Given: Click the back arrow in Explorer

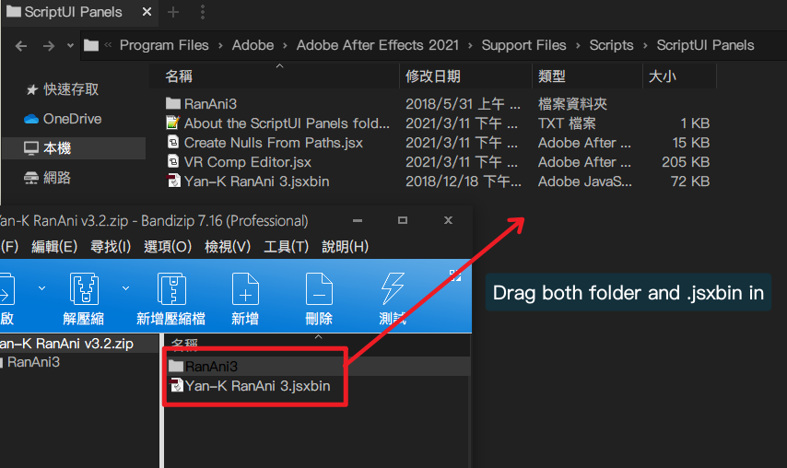Looking at the screenshot, I should tap(21, 45).
